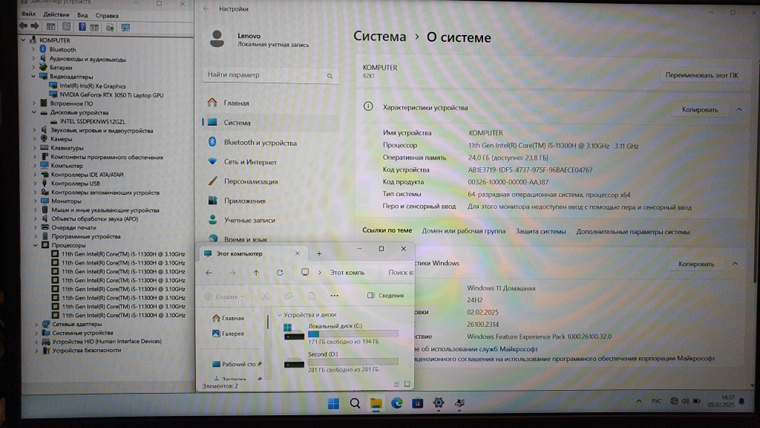
Task: Open the three-dot more options in Explorer
Action: coord(334,296)
